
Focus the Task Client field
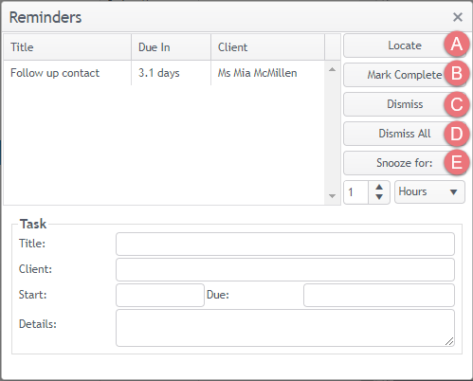pyautogui.click(x=285, y=269)
